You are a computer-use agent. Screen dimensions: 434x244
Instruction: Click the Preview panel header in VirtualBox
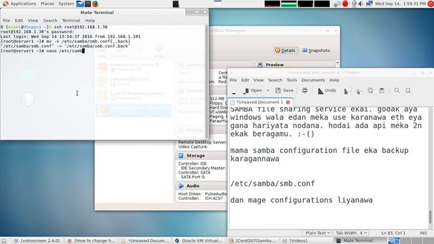point(274,65)
